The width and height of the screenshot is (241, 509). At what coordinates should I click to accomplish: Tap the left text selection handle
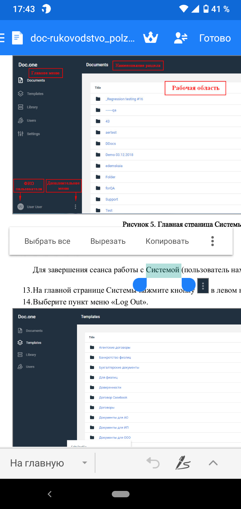[x=140, y=285]
